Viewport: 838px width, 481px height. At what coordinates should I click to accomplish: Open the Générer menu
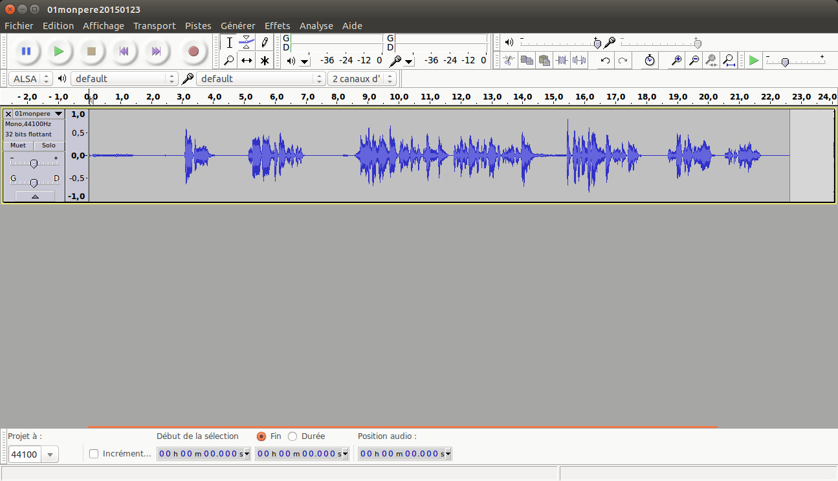click(x=237, y=26)
